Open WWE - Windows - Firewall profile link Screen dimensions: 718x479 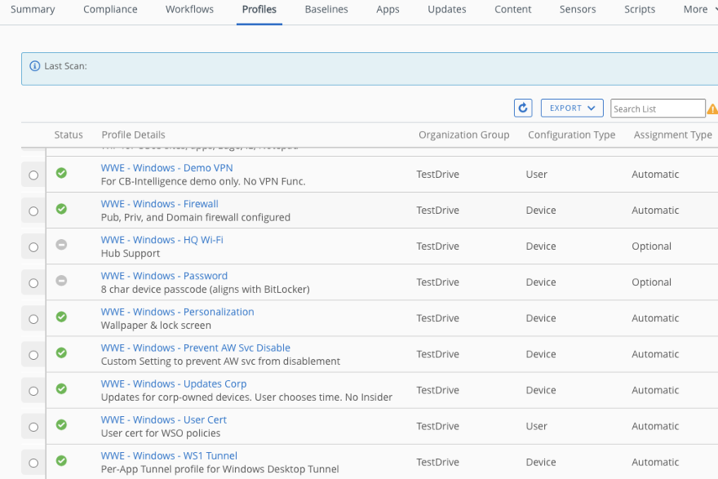pyautogui.click(x=160, y=204)
